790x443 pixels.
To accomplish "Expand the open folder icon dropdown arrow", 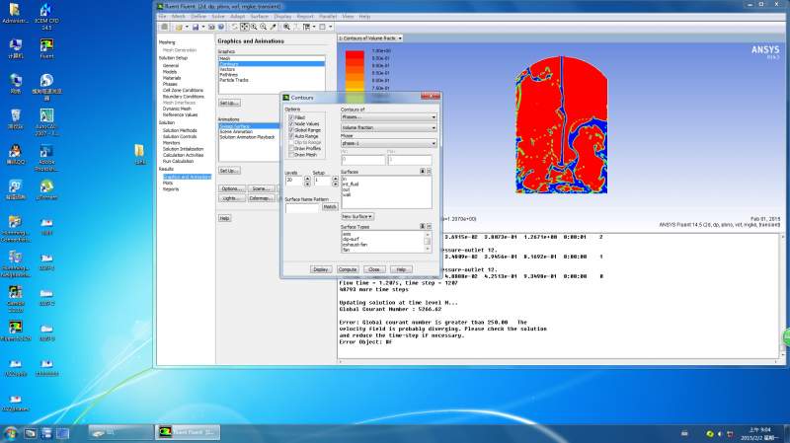I will click(x=187, y=27).
